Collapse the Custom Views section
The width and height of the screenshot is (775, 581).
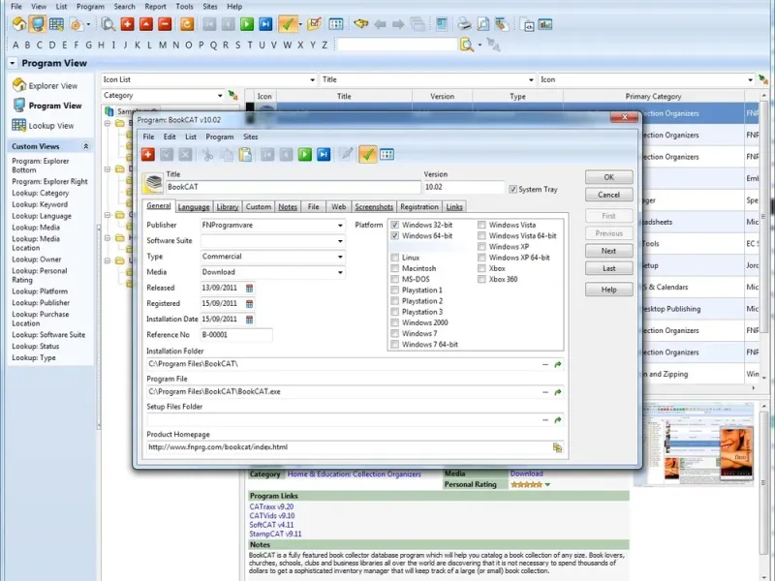click(x=85, y=146)
